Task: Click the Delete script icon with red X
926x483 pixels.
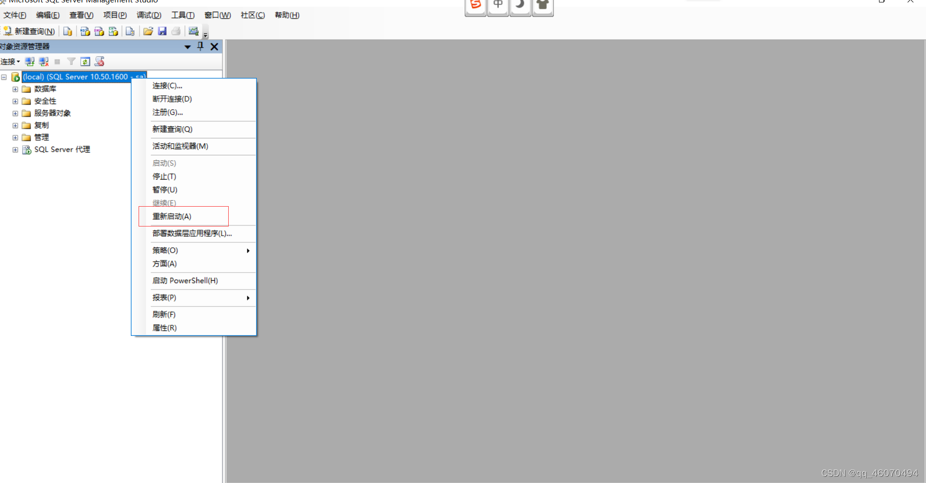Action: point(99,61)
